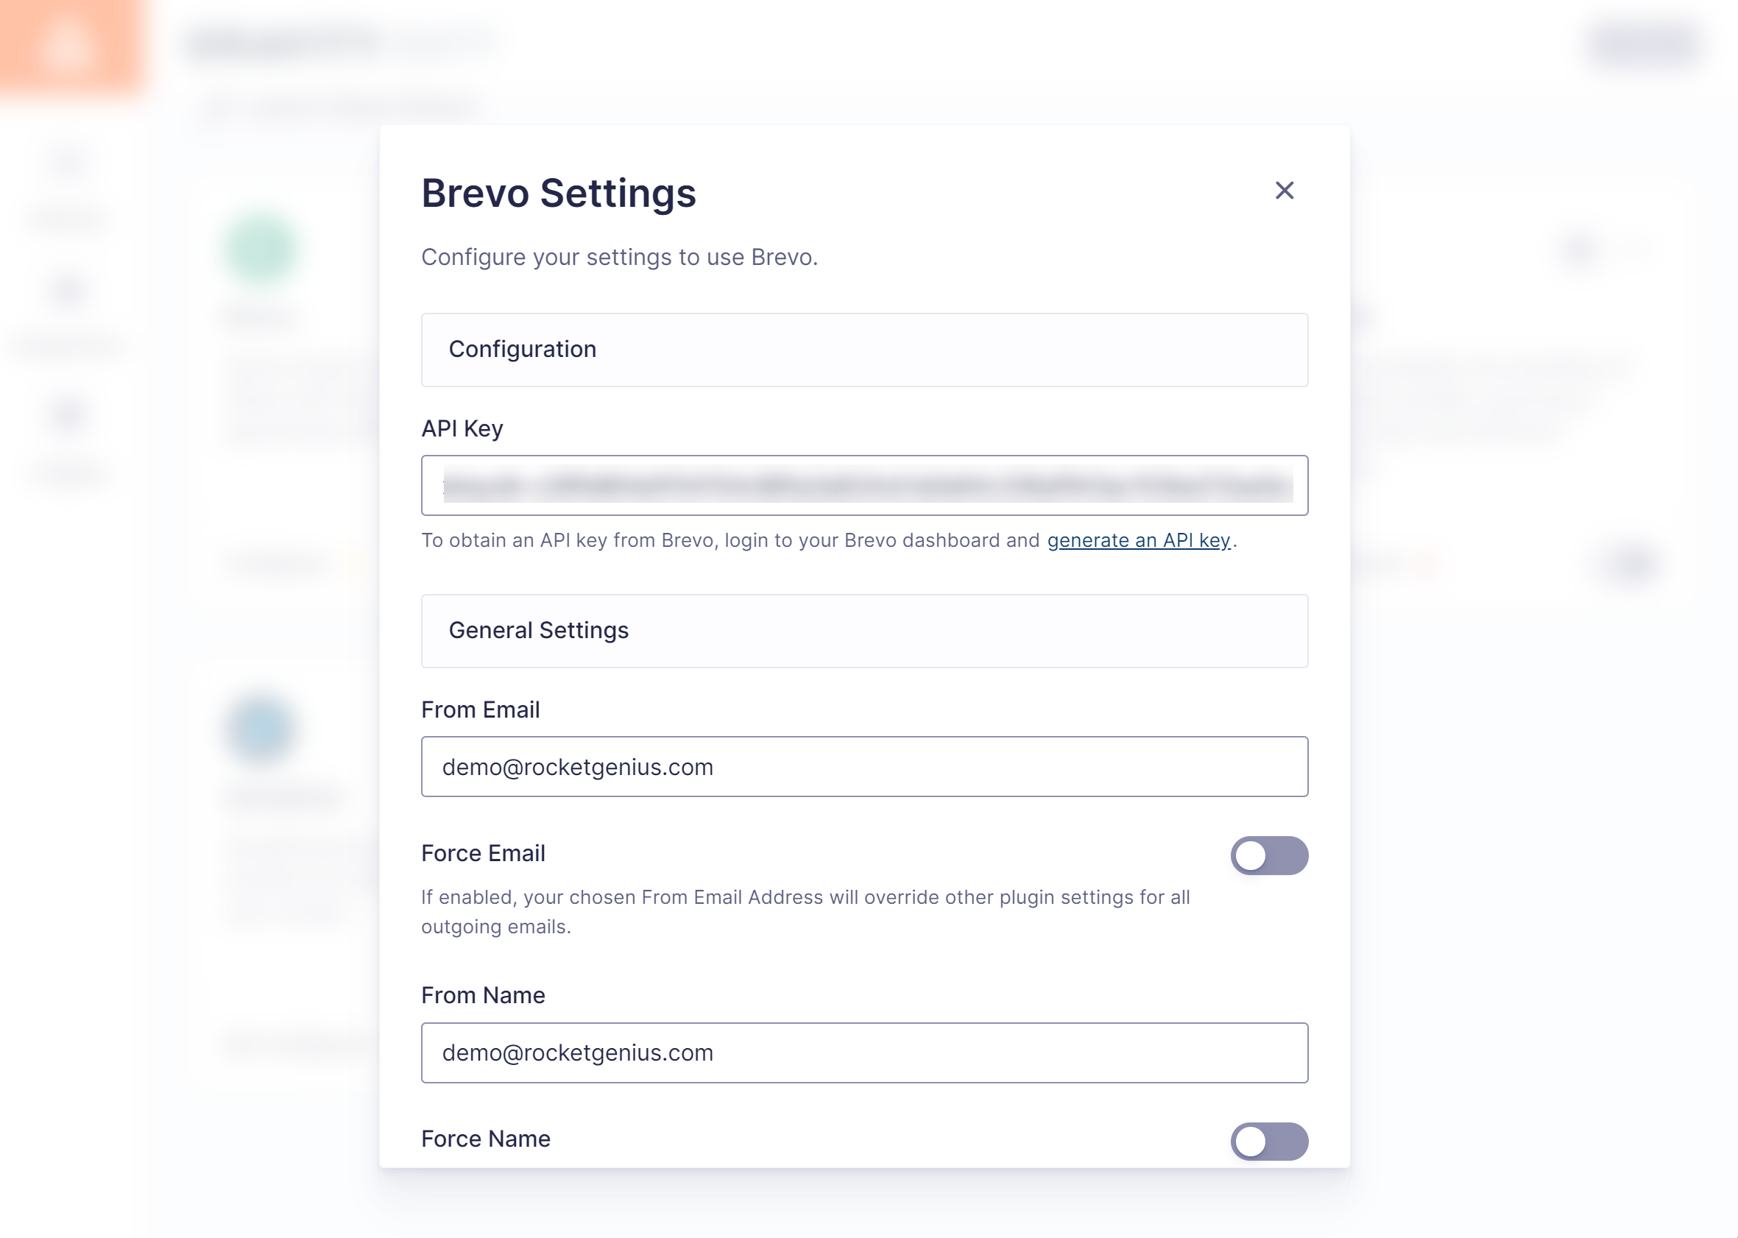Image resolution: width=1738 pixels, height=1238 pixels.
Task: Click the blurred green circular integration icon
Action: click(x=261, y=249)
